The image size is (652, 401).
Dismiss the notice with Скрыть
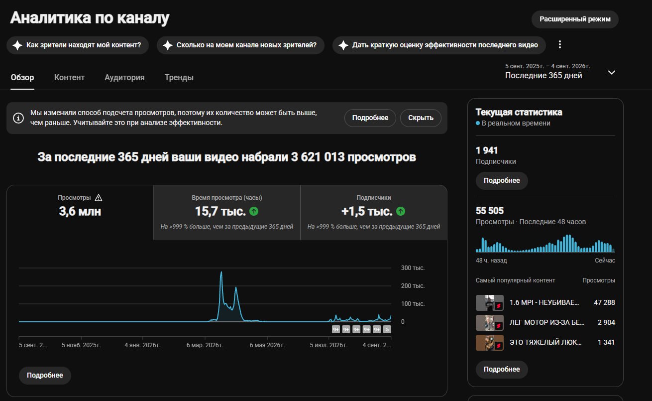[421, 118]
